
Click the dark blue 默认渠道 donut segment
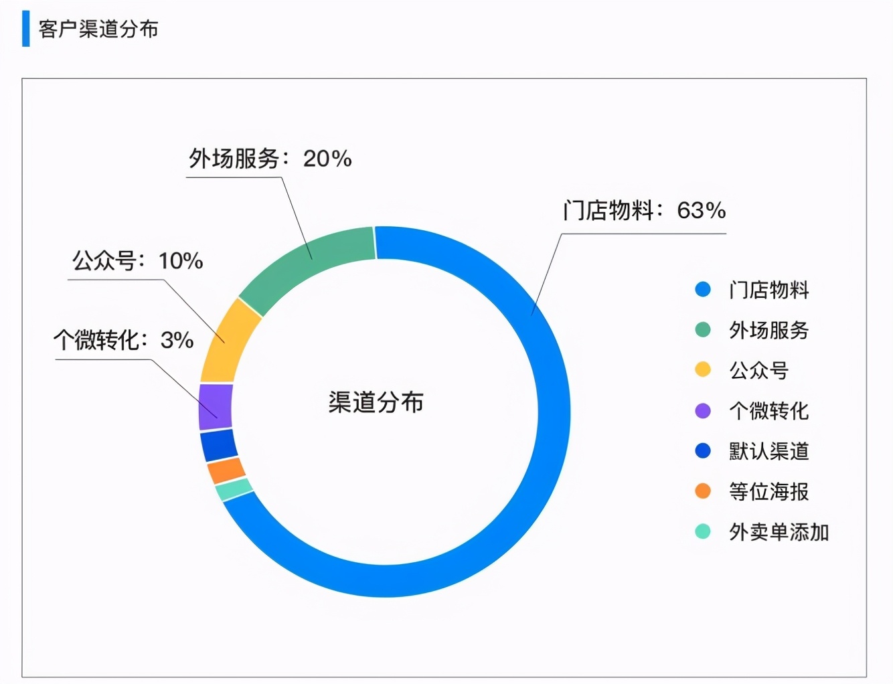tap(219, 446)
